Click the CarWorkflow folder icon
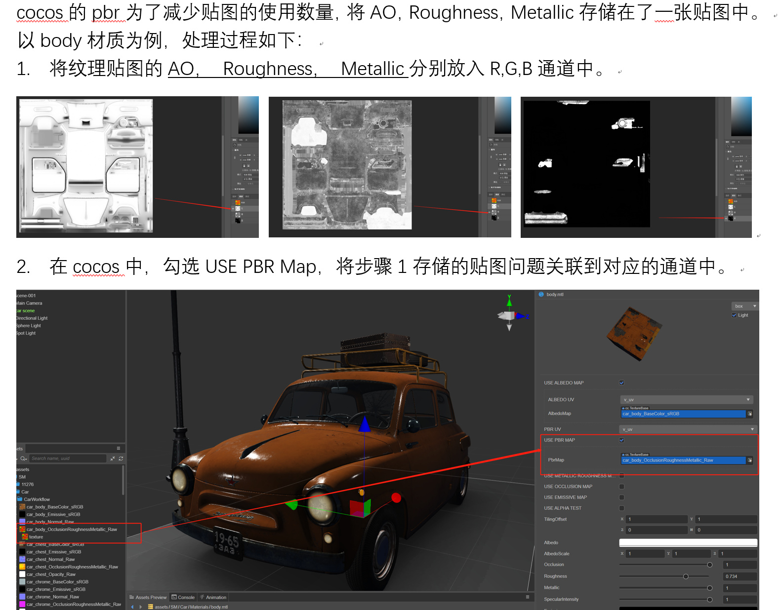 pyautogui.click(x=20, y=499)
